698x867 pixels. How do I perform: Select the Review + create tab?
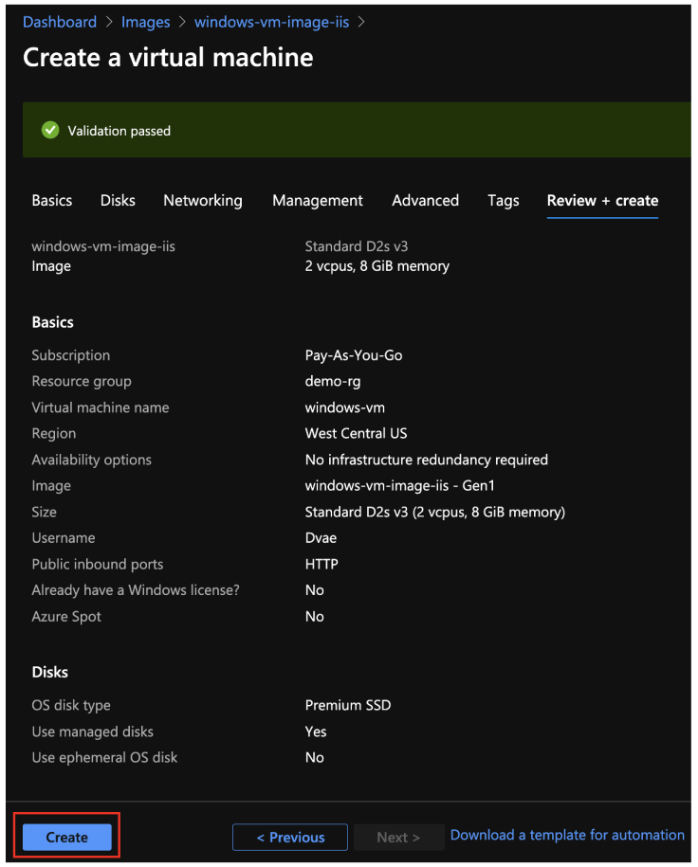pyautogui.click(x=602, y=201)
